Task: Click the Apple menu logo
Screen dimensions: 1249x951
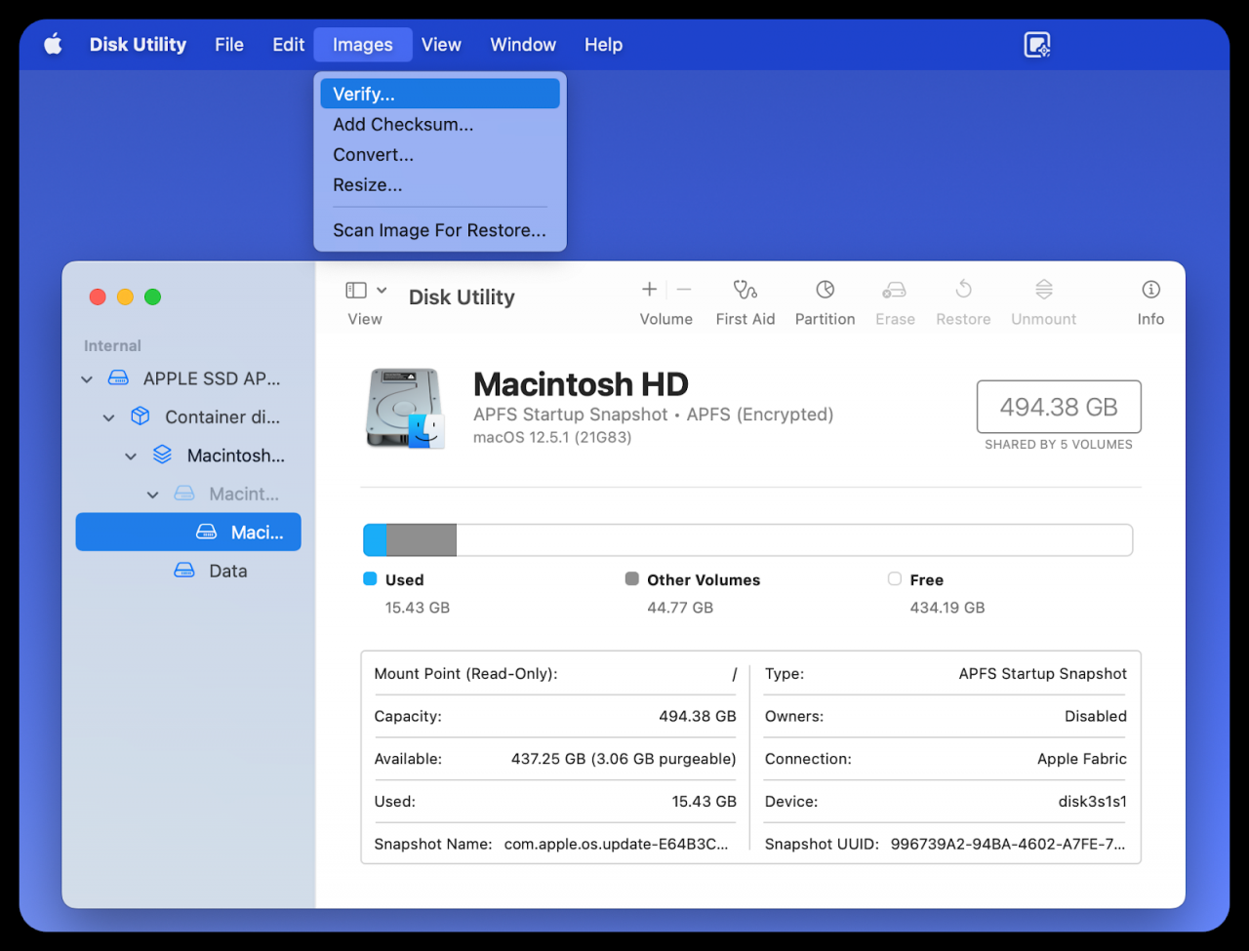Action: pyautogui.click(x=54, y=45)
